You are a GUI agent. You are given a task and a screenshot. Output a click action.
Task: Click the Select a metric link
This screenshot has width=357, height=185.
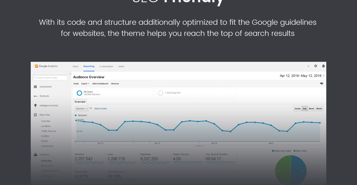[x=101, y=108]
